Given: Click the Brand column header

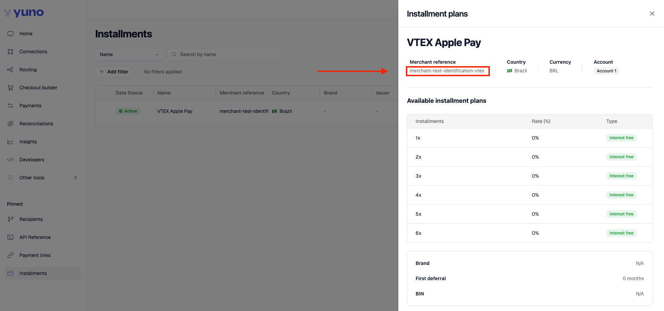Looking at the screenshot, I should 330,93.
